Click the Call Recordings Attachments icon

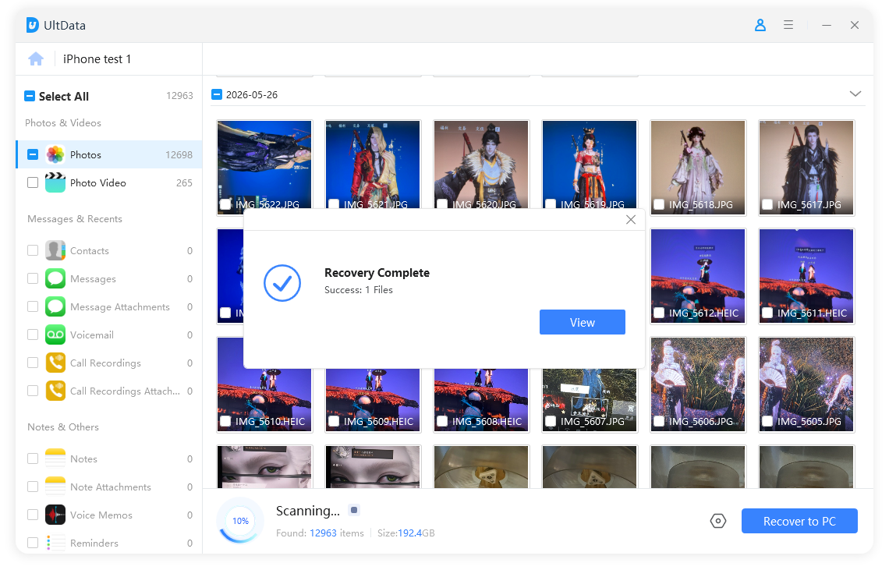point(55,391)
